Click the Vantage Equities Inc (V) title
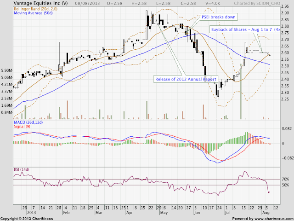 (x=41, y=3)
